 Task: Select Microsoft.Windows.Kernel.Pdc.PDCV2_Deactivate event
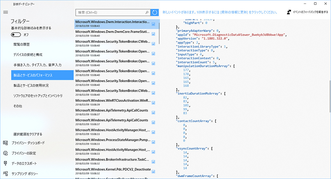pyautogui.click(x=117, y=172)
